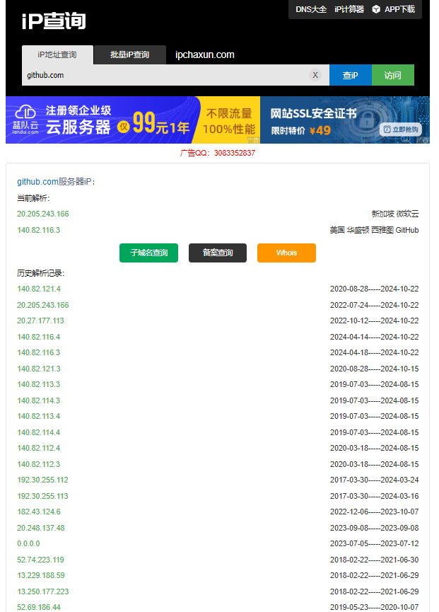Open history IP 140.82.112.4
The width and height of the screenshot is (439, 612).
[x=39, y=448]
